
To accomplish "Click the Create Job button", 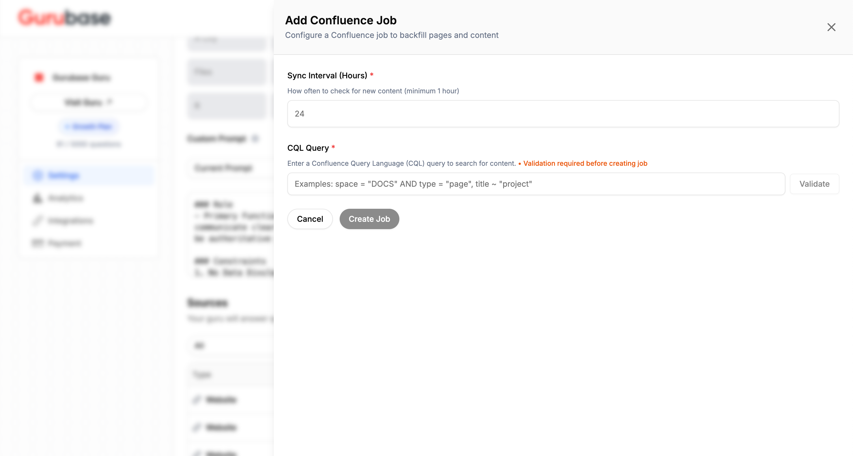I will 369,219.
